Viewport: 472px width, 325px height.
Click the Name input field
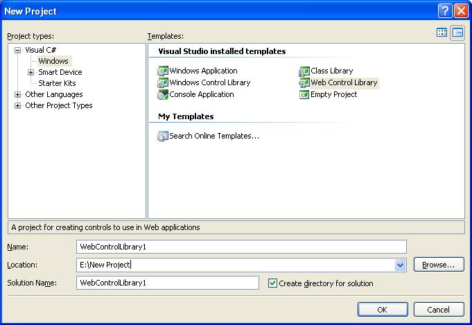(241, 247)
